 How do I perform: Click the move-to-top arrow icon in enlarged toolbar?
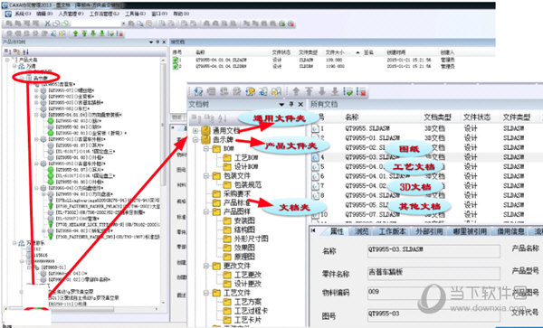click(309, 91)
